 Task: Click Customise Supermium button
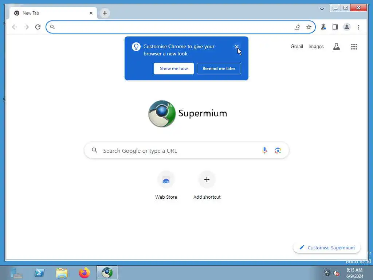click(x=327, y=248)
